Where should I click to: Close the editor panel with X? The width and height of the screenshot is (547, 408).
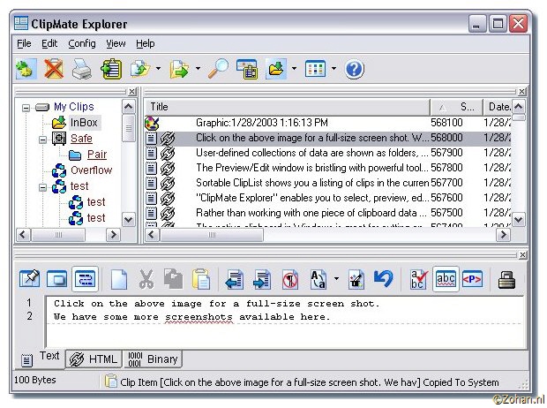pyautogui.click(x=522, y=255)
